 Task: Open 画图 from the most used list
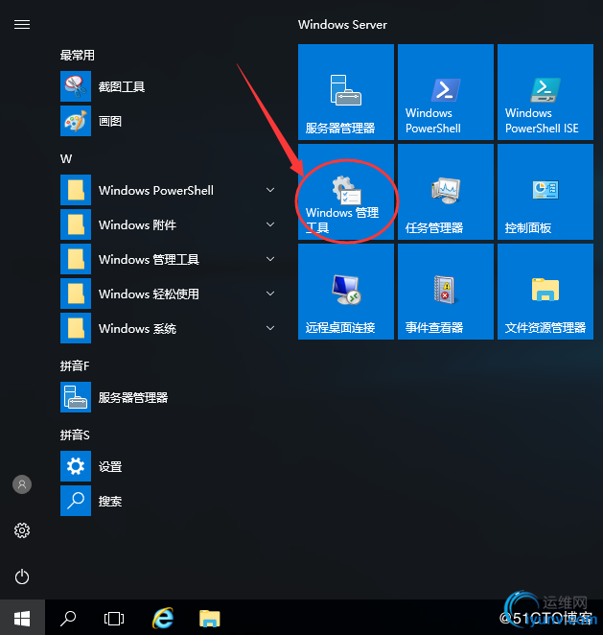(168, 121)
